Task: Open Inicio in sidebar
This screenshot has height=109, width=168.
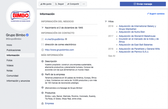Action: 9,45
